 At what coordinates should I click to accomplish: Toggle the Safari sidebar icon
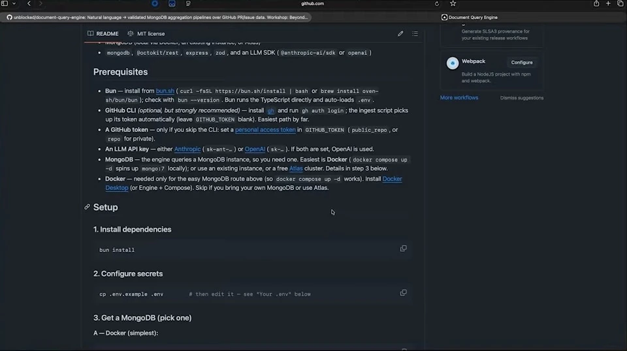(x=5, y=4)
